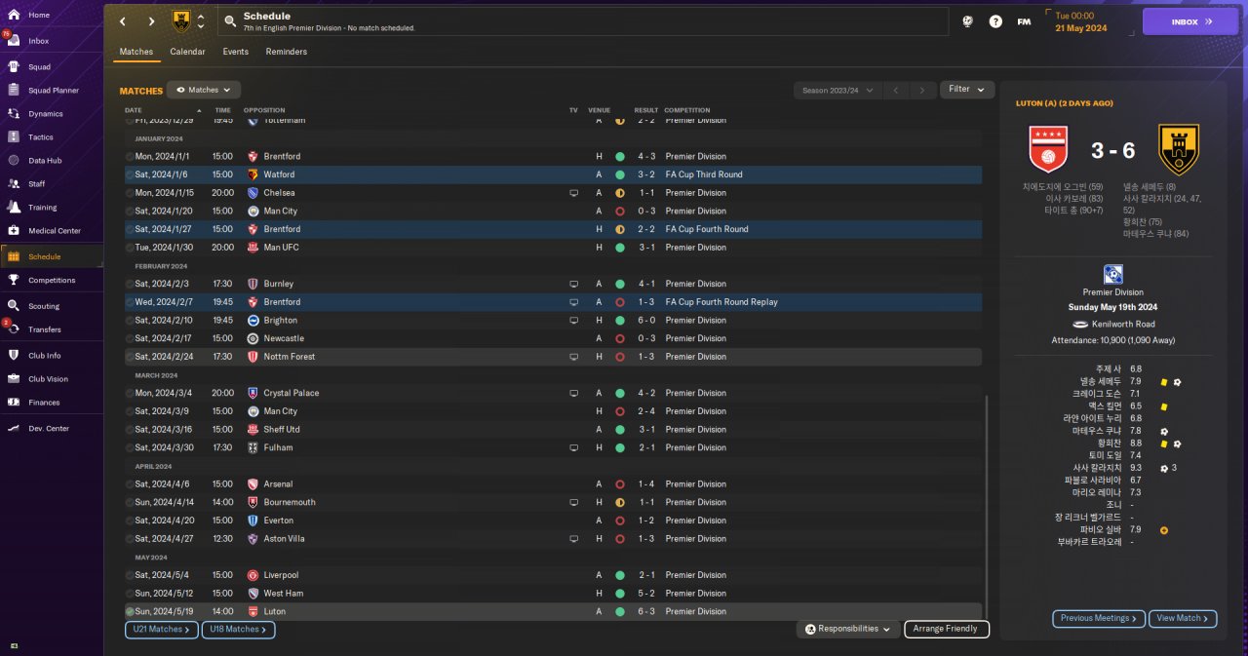Click the Arrange Friendly button
The image size is (1248, 656).
(946, 630)
